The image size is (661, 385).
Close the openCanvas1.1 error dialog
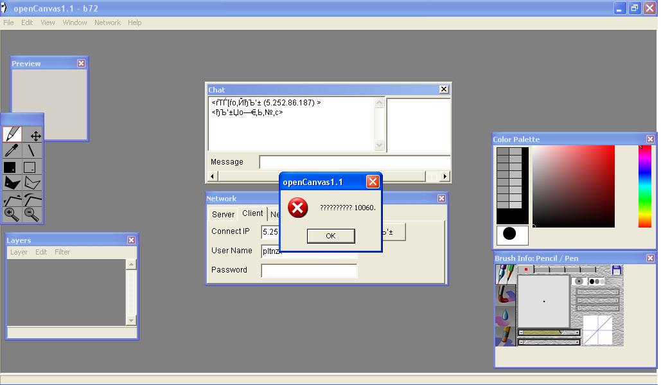pyautogui.click(x=373, y=182)
